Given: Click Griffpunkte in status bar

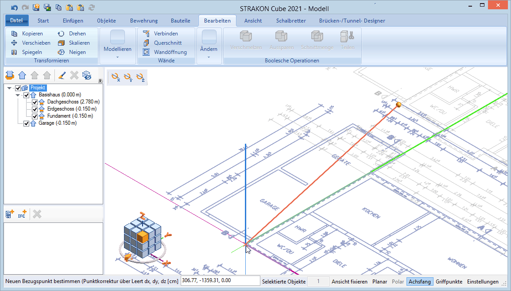Looking at the screenshot, I should [449, 282].
